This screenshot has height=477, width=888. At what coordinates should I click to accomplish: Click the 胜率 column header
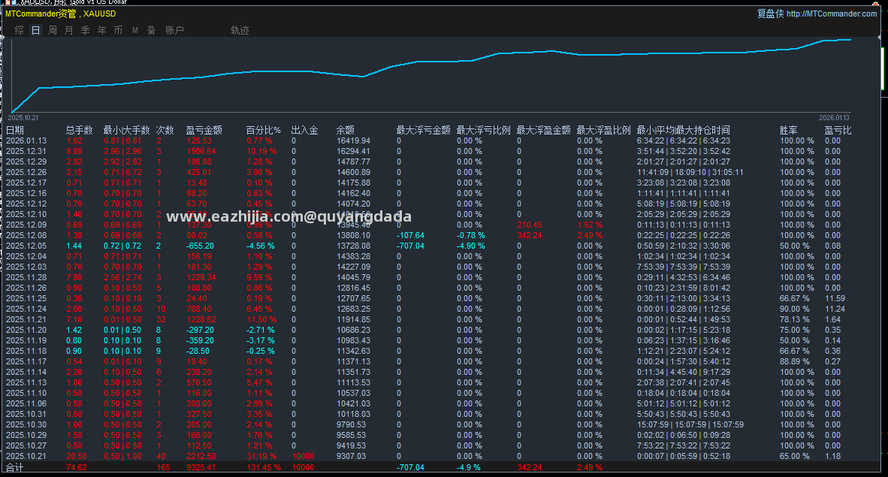click(788, 130)
